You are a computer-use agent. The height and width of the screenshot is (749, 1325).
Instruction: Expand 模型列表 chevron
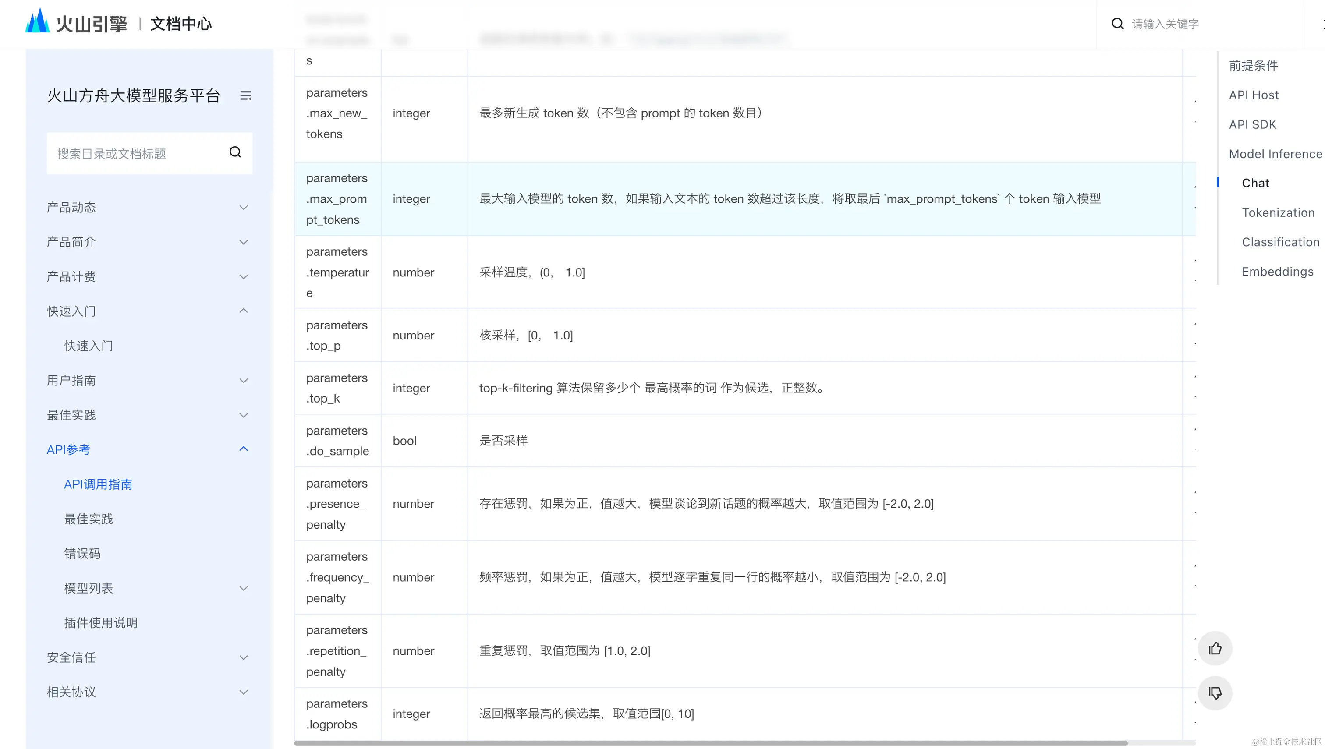point(244,588)
